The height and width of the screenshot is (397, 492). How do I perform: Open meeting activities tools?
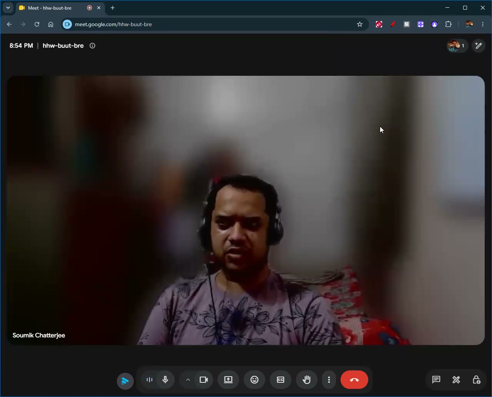point(456,380)
